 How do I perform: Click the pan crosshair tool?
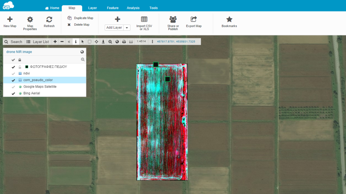tap(96, 42)
